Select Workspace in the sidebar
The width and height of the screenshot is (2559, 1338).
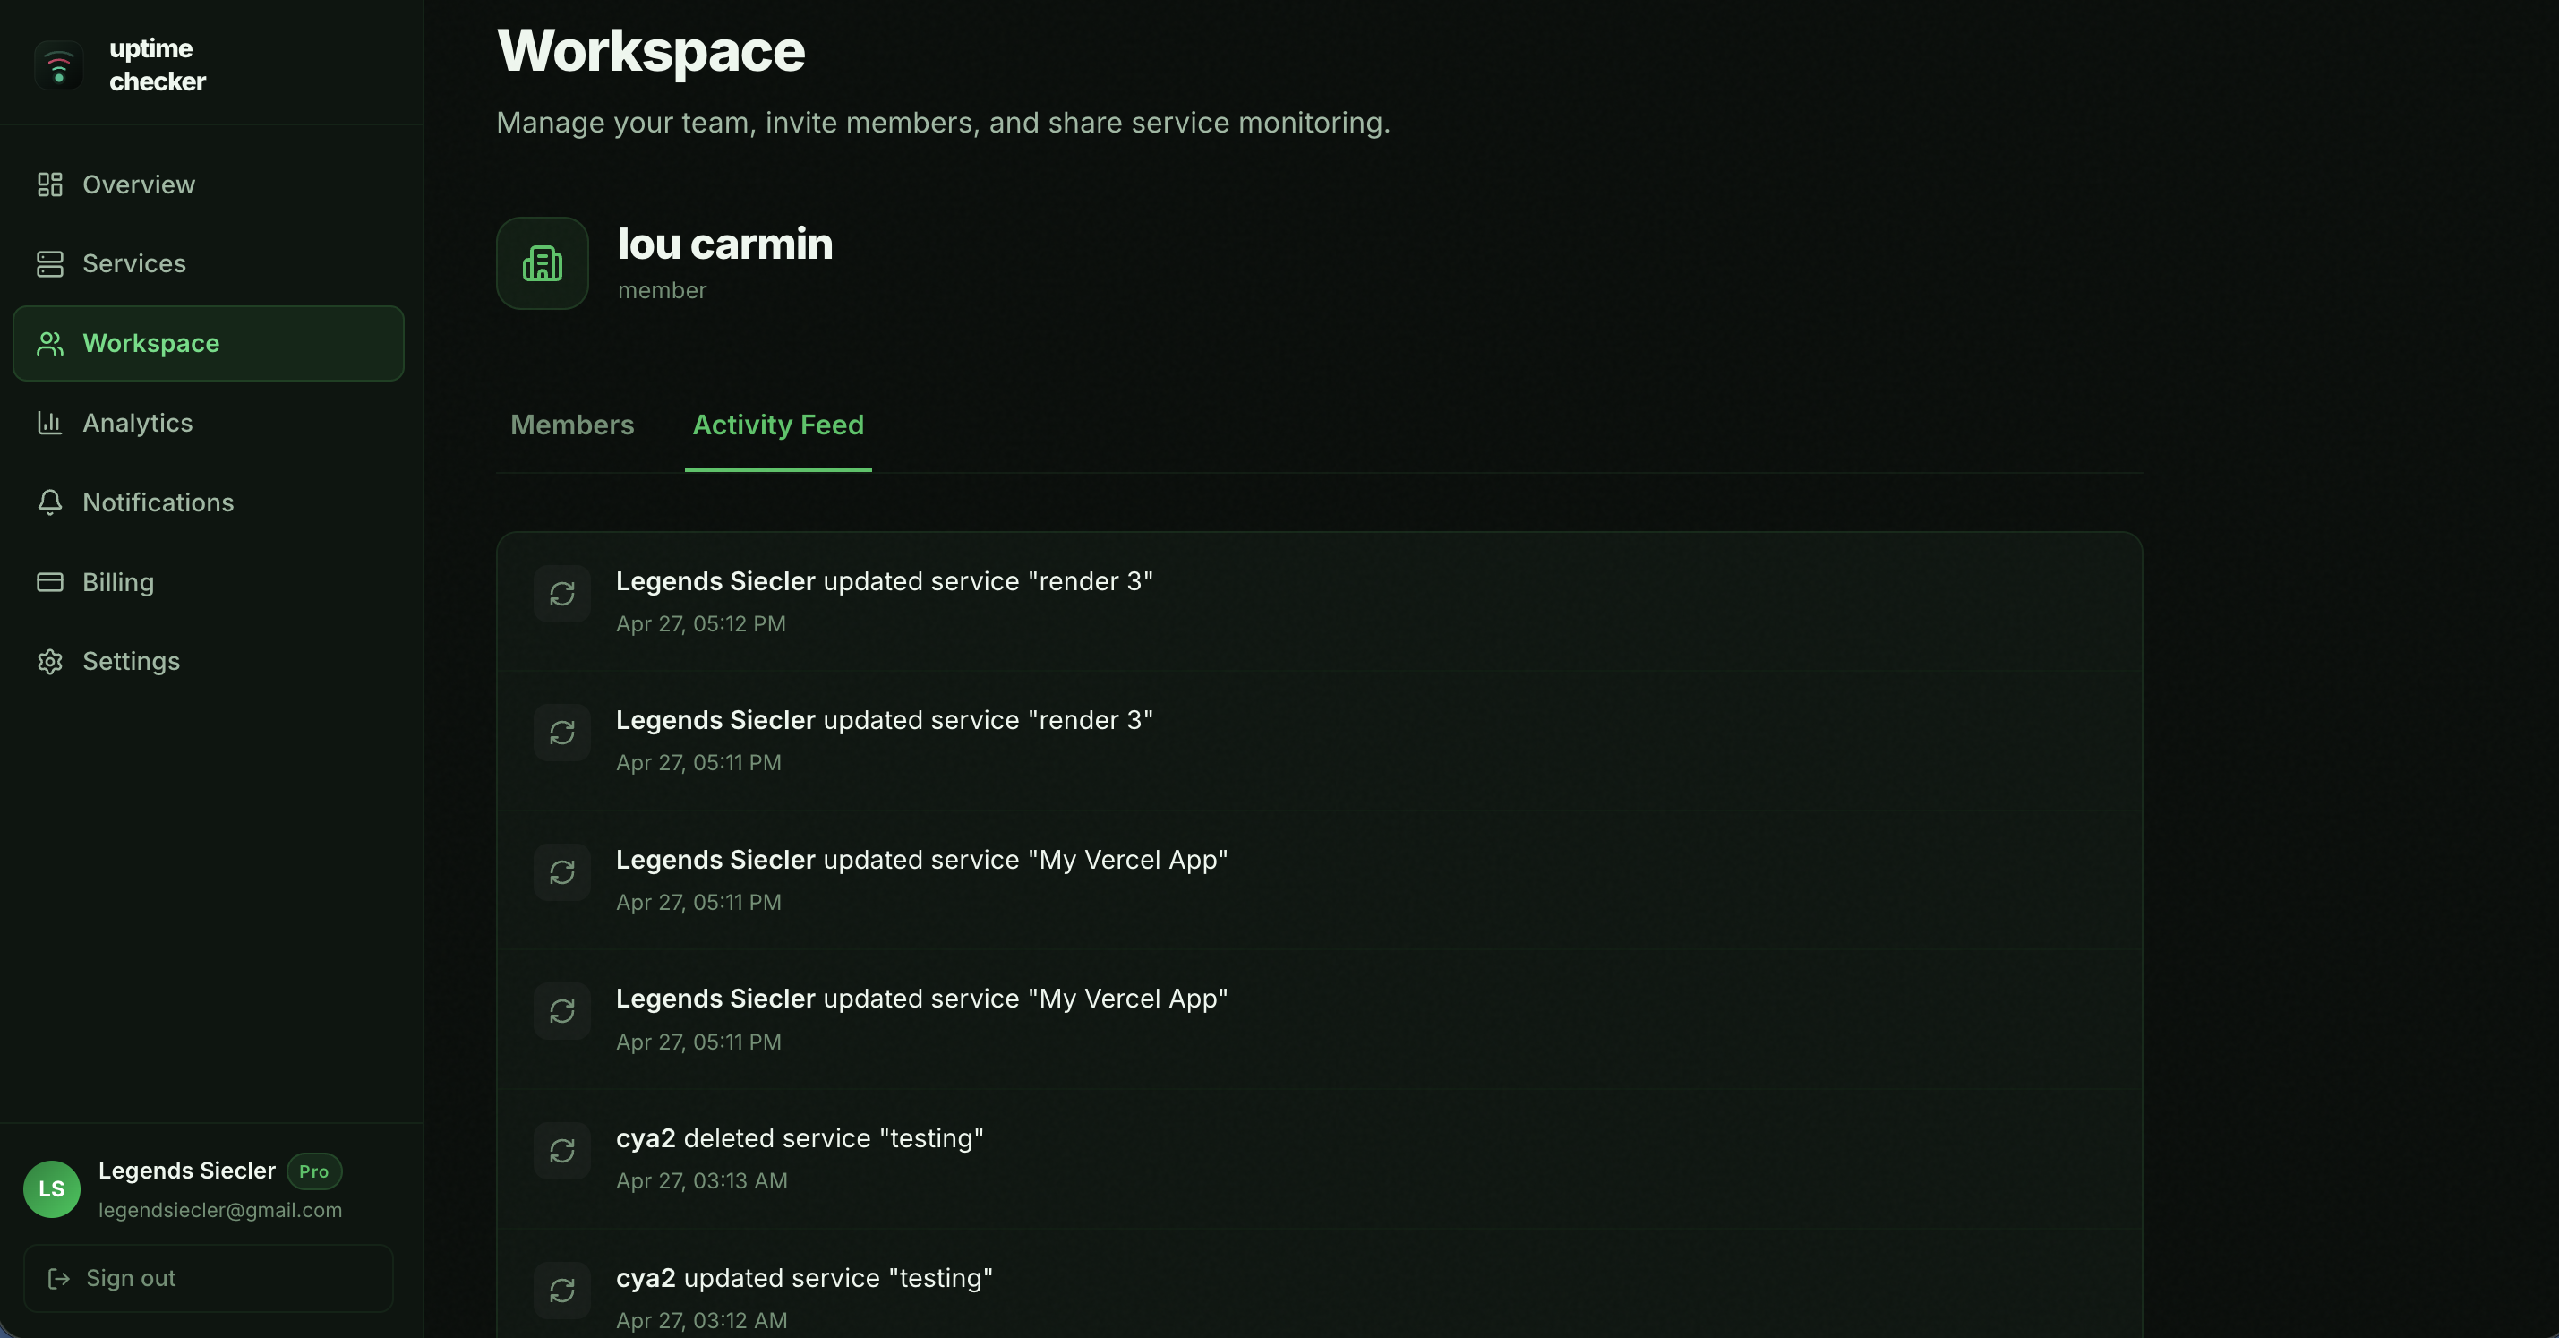pos(208,344)
